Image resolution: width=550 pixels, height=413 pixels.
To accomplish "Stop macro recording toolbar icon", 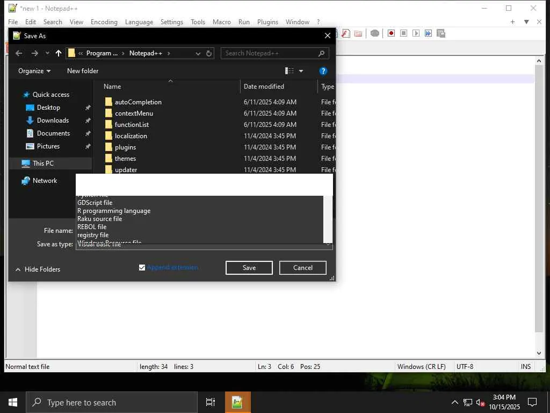I will click(403, 33).
